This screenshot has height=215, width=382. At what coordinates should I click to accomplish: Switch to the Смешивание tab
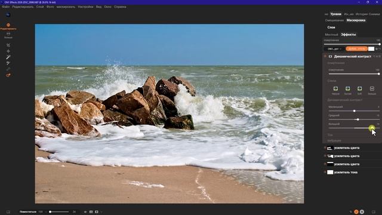click(x=334, y=20)
